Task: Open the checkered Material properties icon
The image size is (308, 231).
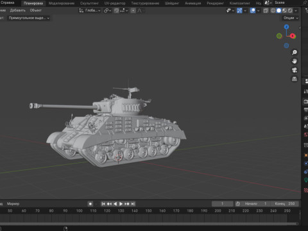Action: (x=306, y=190)
